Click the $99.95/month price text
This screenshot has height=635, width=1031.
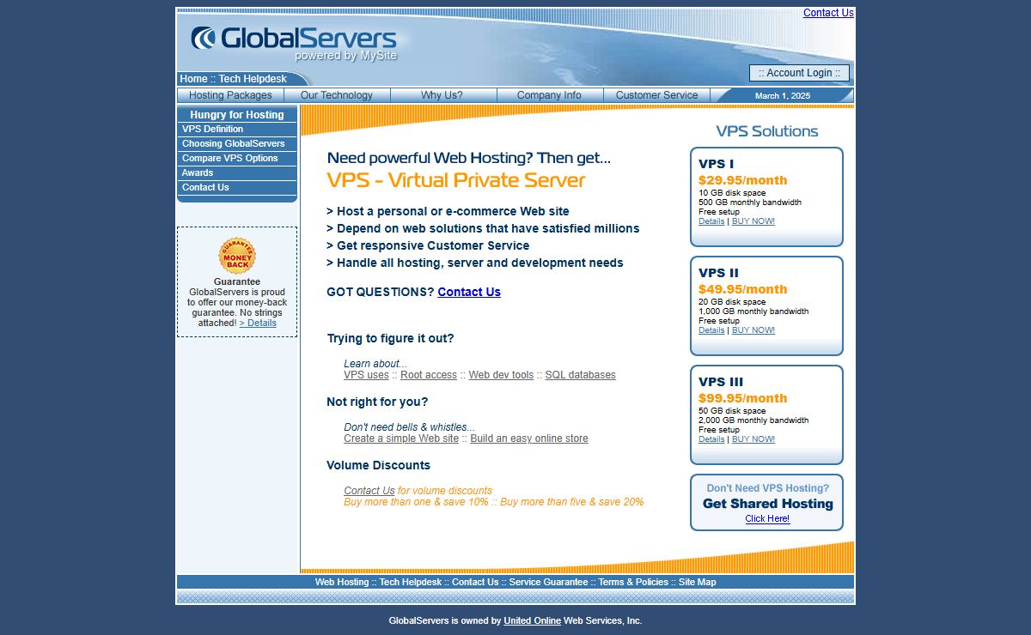742,398
